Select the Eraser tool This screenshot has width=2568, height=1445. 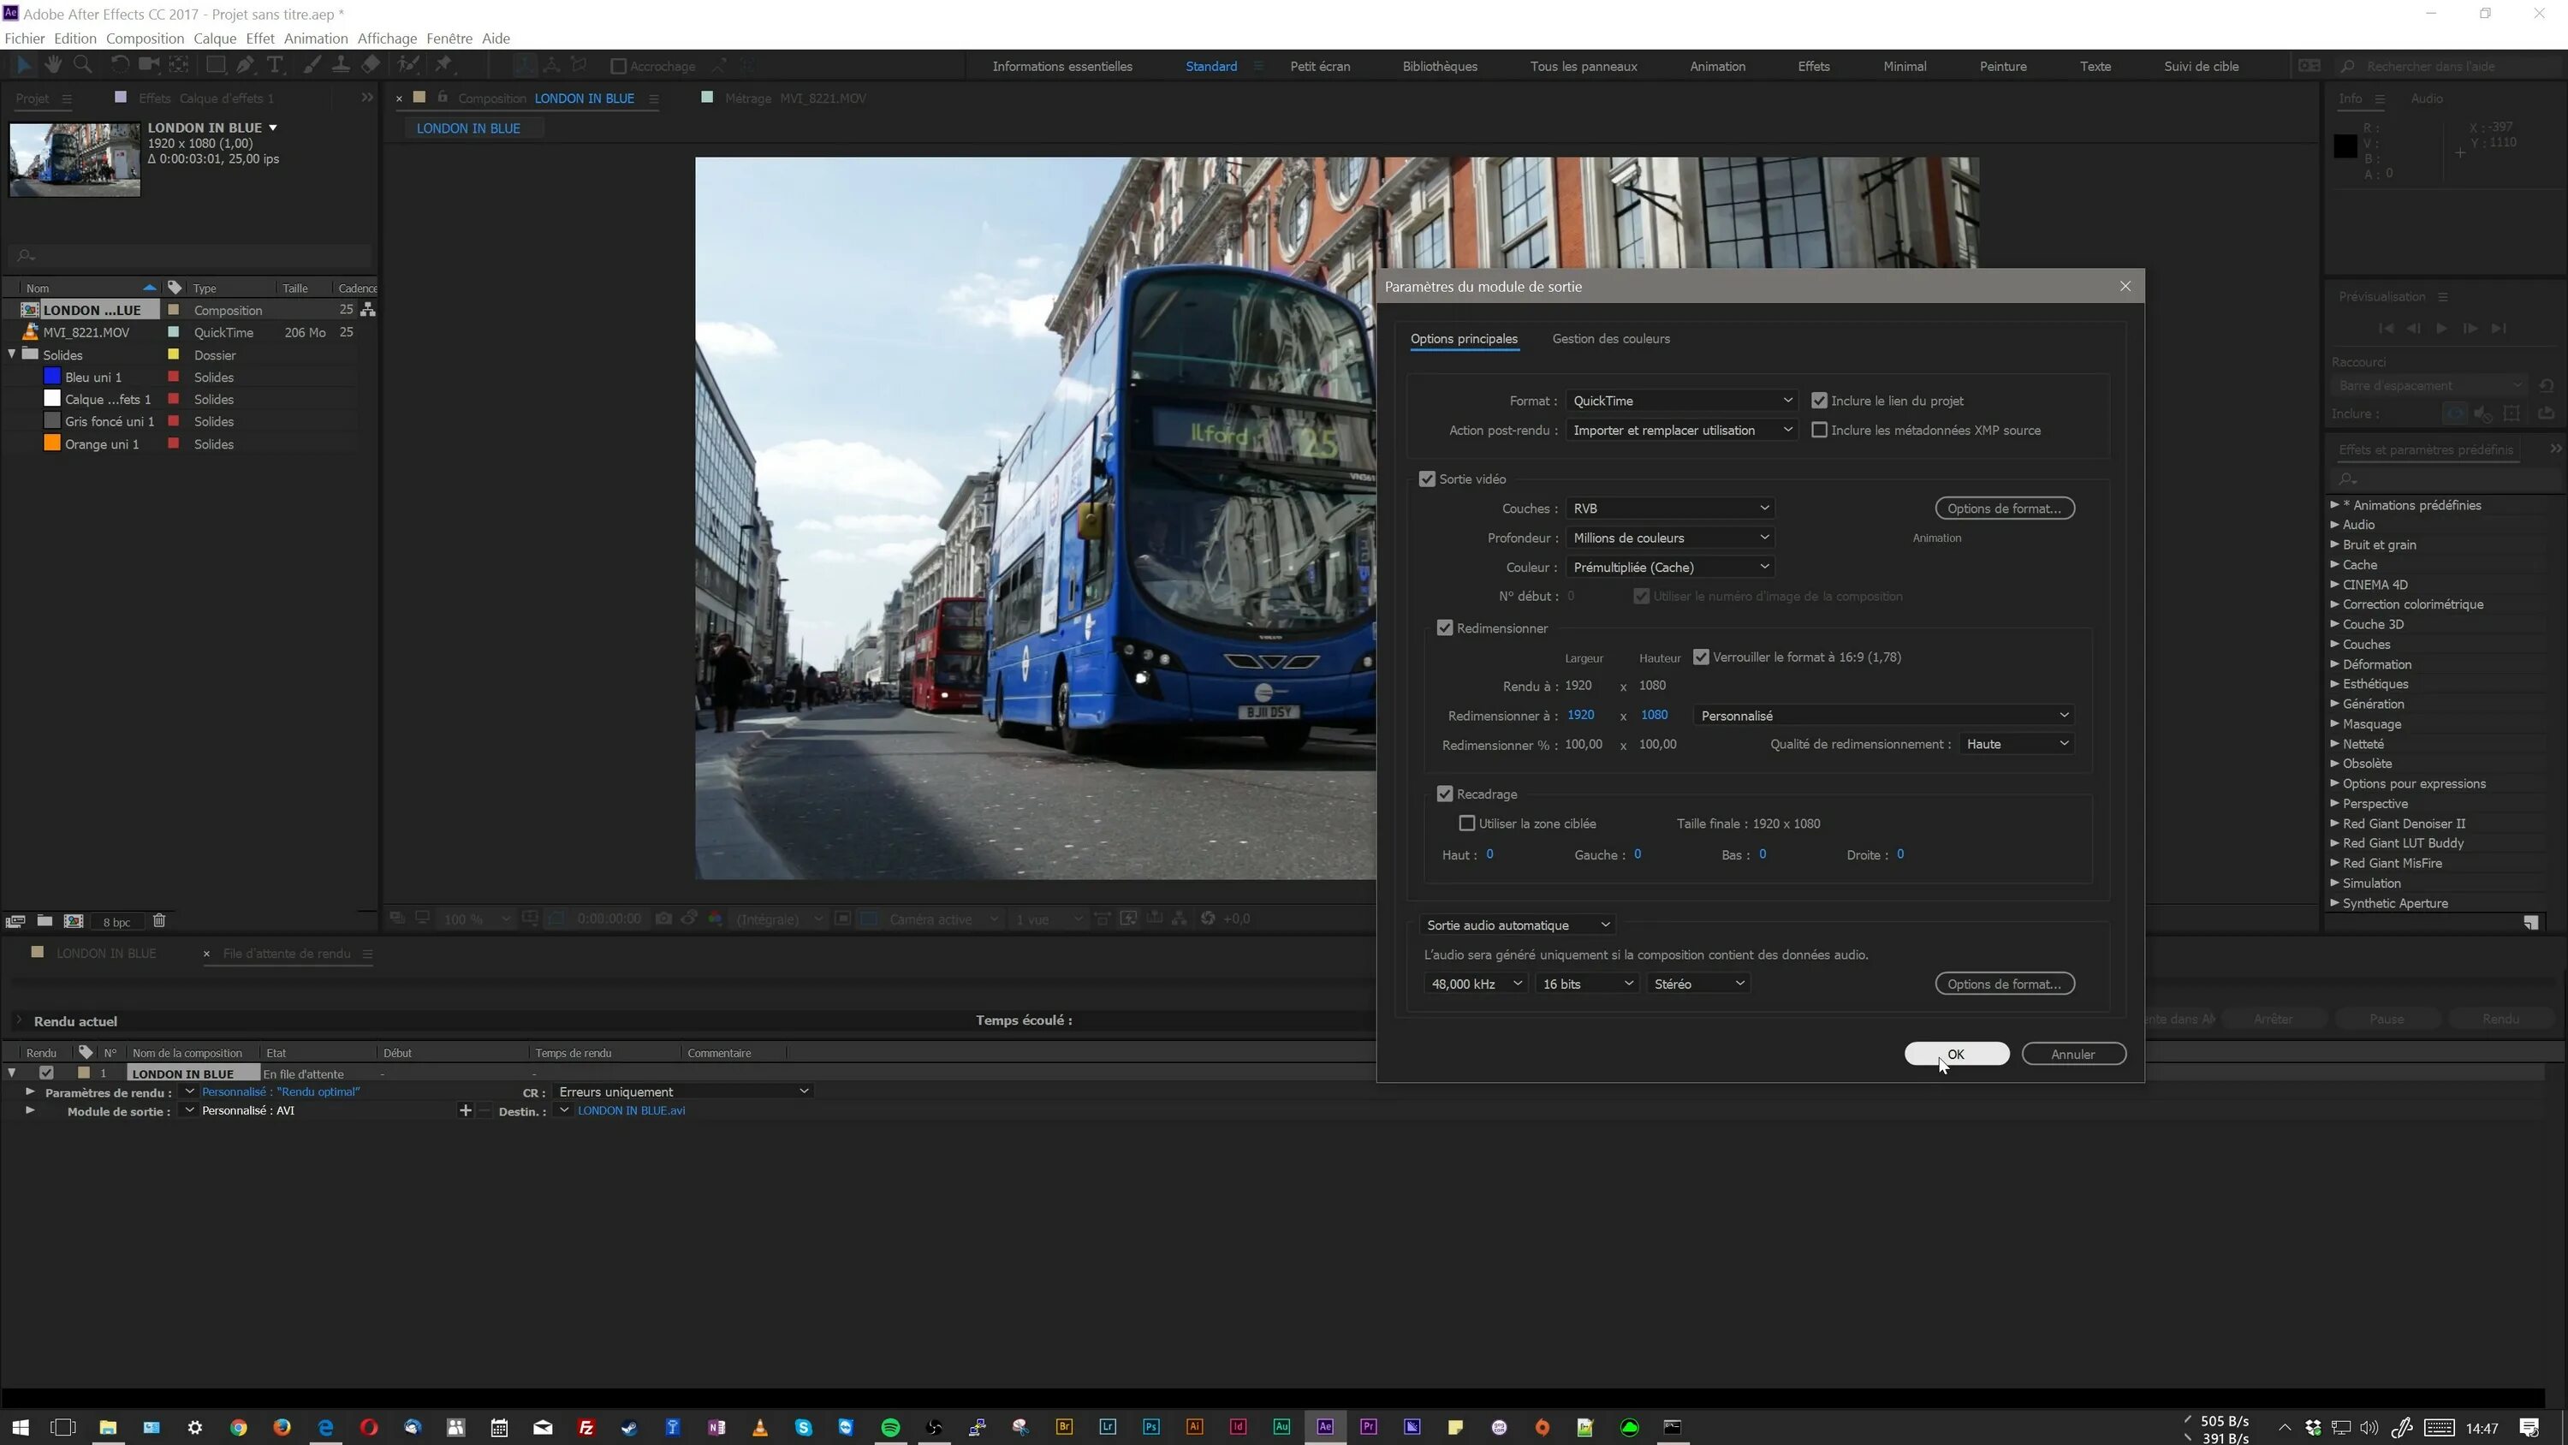point(371,65)
